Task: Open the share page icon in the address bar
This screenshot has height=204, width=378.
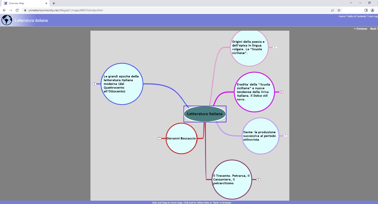Action: [x=332, y=10]
